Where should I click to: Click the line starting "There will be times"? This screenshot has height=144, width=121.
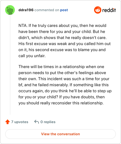(61, 67)
